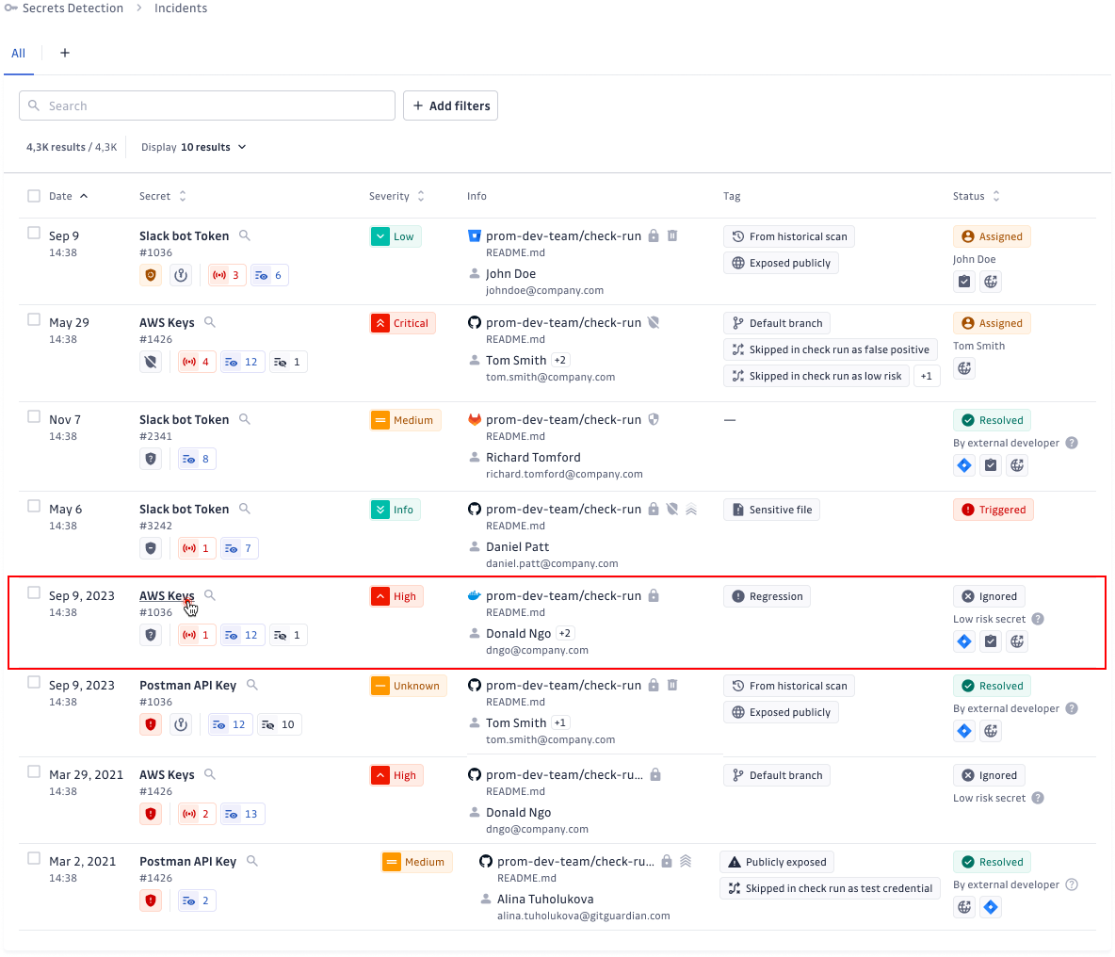Open Incidents in the breadcrumb bar
The width and height of the screenshot is (1115, 957).
(180, 8)
